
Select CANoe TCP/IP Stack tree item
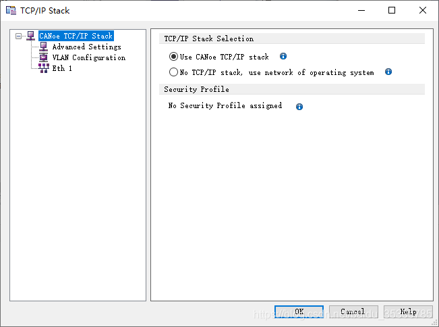pyautogui.click(x=76, y=36)
